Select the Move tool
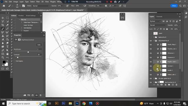The width and height of the screenshot is (188, 106). point(3,18)
